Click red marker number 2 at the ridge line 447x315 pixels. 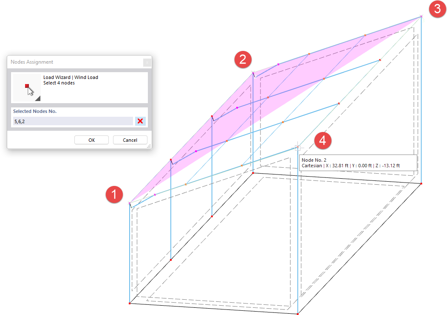243,60
